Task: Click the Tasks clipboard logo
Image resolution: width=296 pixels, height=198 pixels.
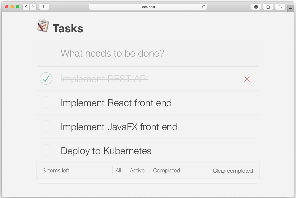Action: 43,26
